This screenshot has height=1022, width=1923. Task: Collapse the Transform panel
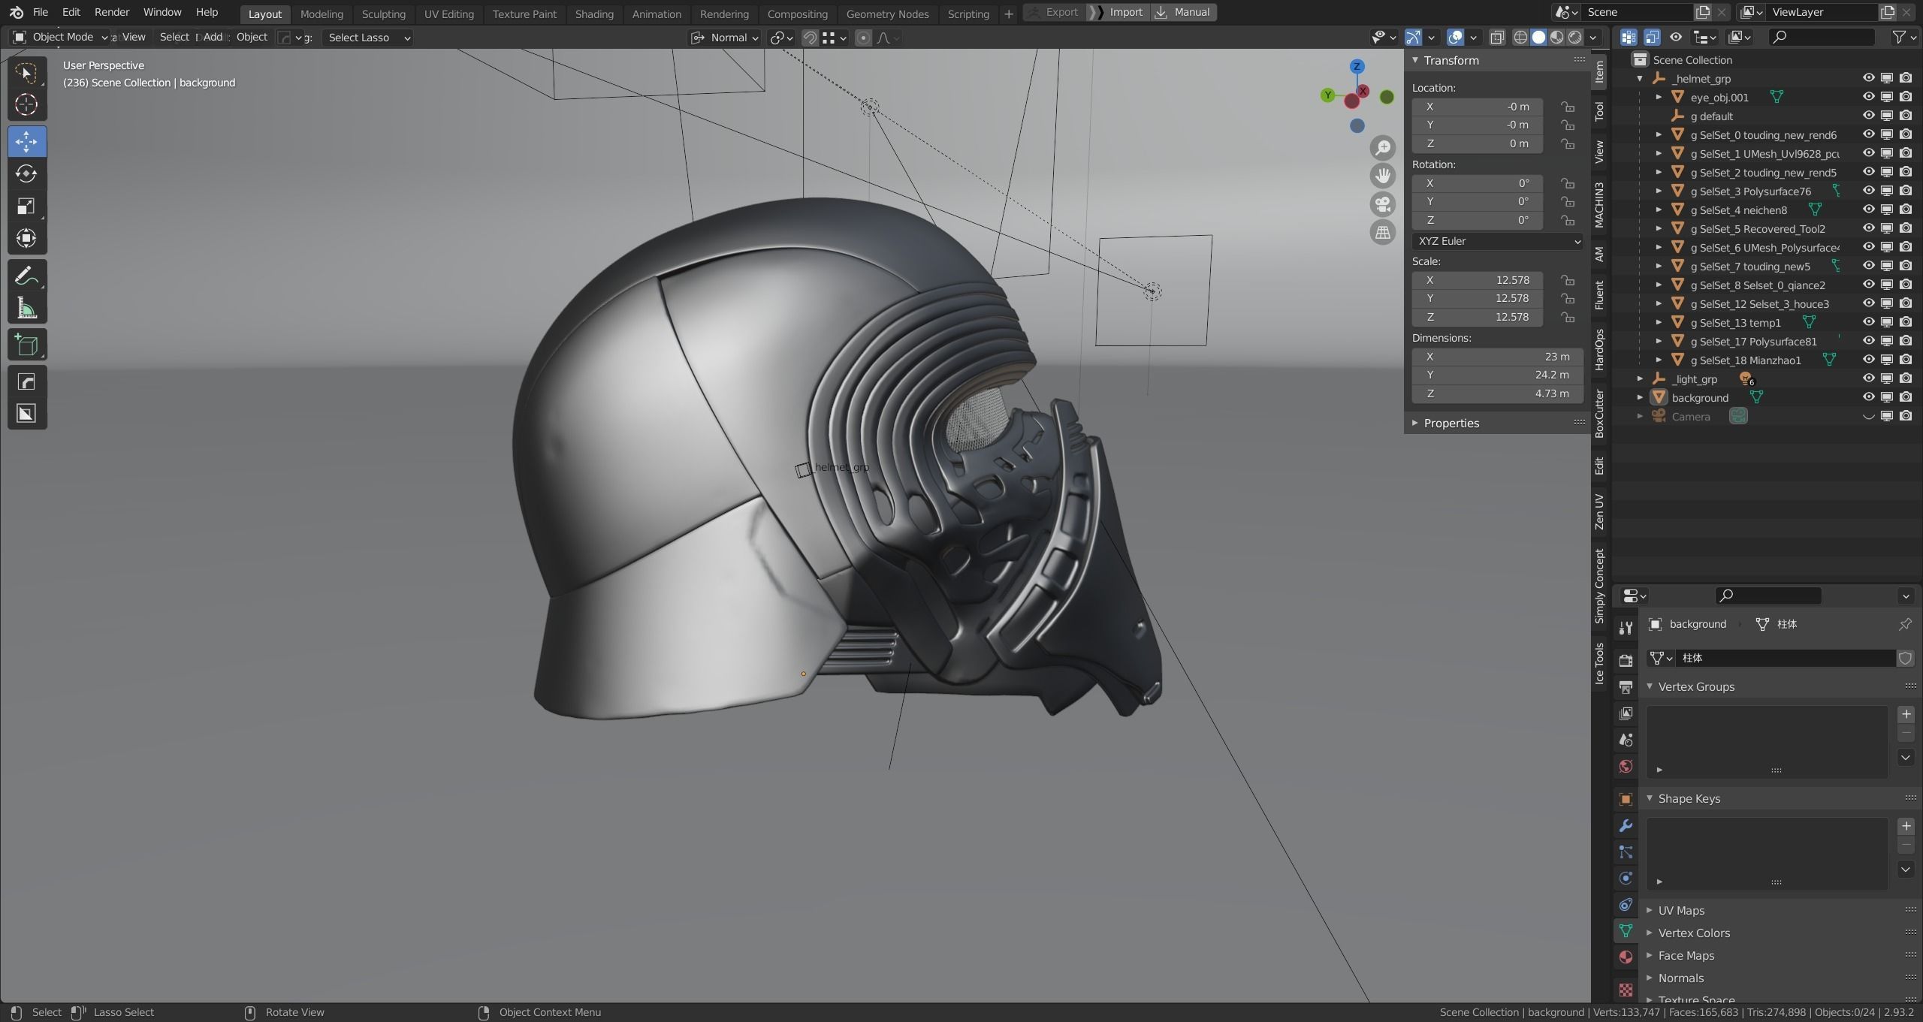coord(1451,60)
